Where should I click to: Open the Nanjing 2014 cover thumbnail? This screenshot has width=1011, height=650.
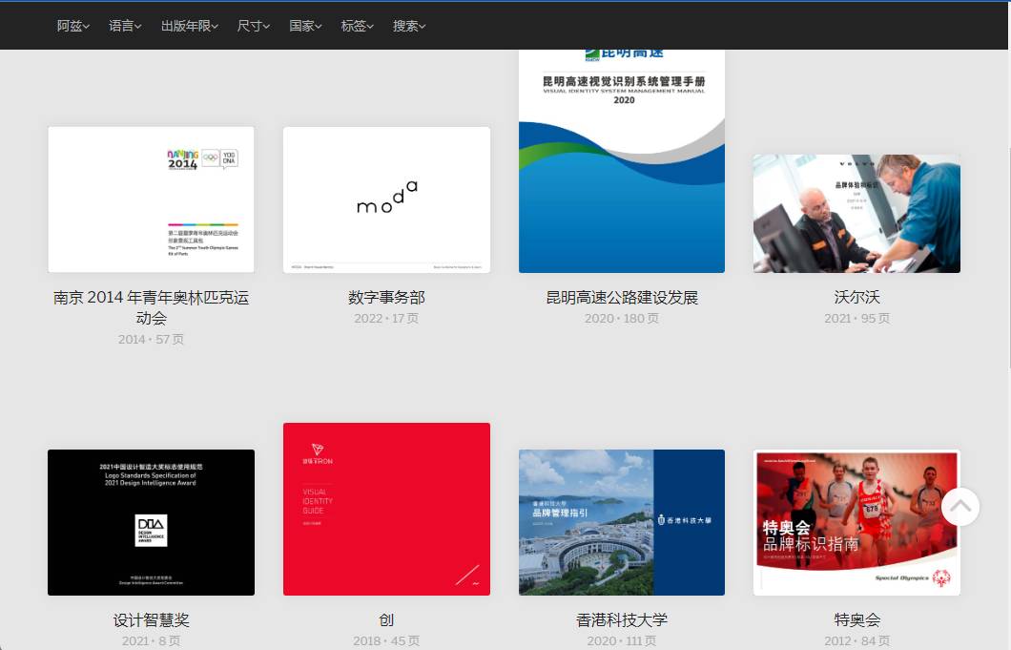click(x=151, y=199)
